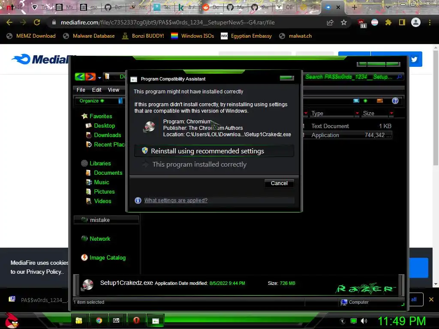
Task: Open uBlock extension icon with badge 11
Action: (x=361, y=23)
